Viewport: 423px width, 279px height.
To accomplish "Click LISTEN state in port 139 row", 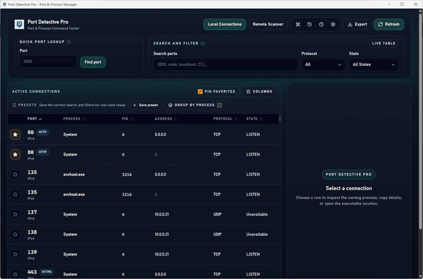I will [x=253, y=254].
